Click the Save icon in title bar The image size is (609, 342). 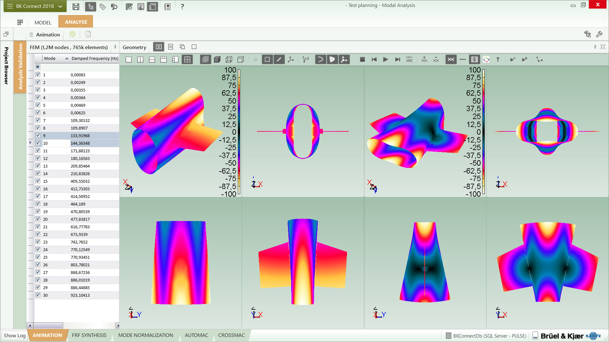76,6
